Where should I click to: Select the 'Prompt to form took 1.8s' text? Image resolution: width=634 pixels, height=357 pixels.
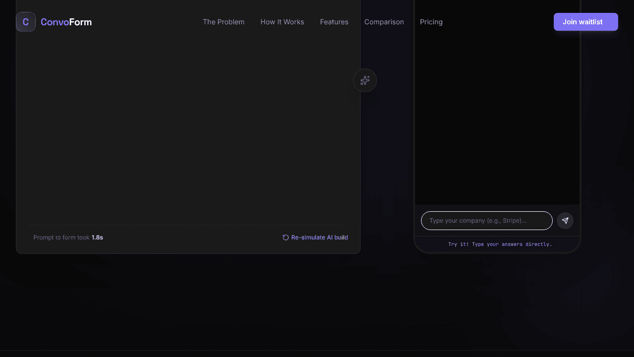(68, 238)
